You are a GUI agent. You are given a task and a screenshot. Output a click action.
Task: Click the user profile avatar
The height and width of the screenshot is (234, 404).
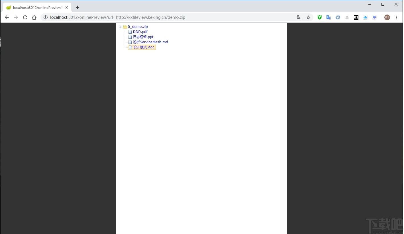(x=387, y=17)
